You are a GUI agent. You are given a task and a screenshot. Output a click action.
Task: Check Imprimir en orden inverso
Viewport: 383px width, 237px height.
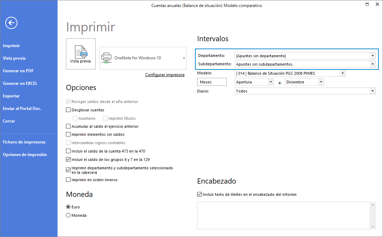click(68, 180)
